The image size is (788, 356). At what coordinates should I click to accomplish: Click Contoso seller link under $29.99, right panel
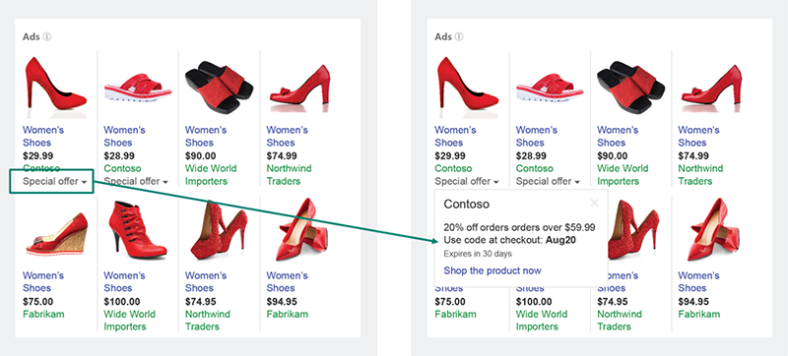click(x=453, y=168)
